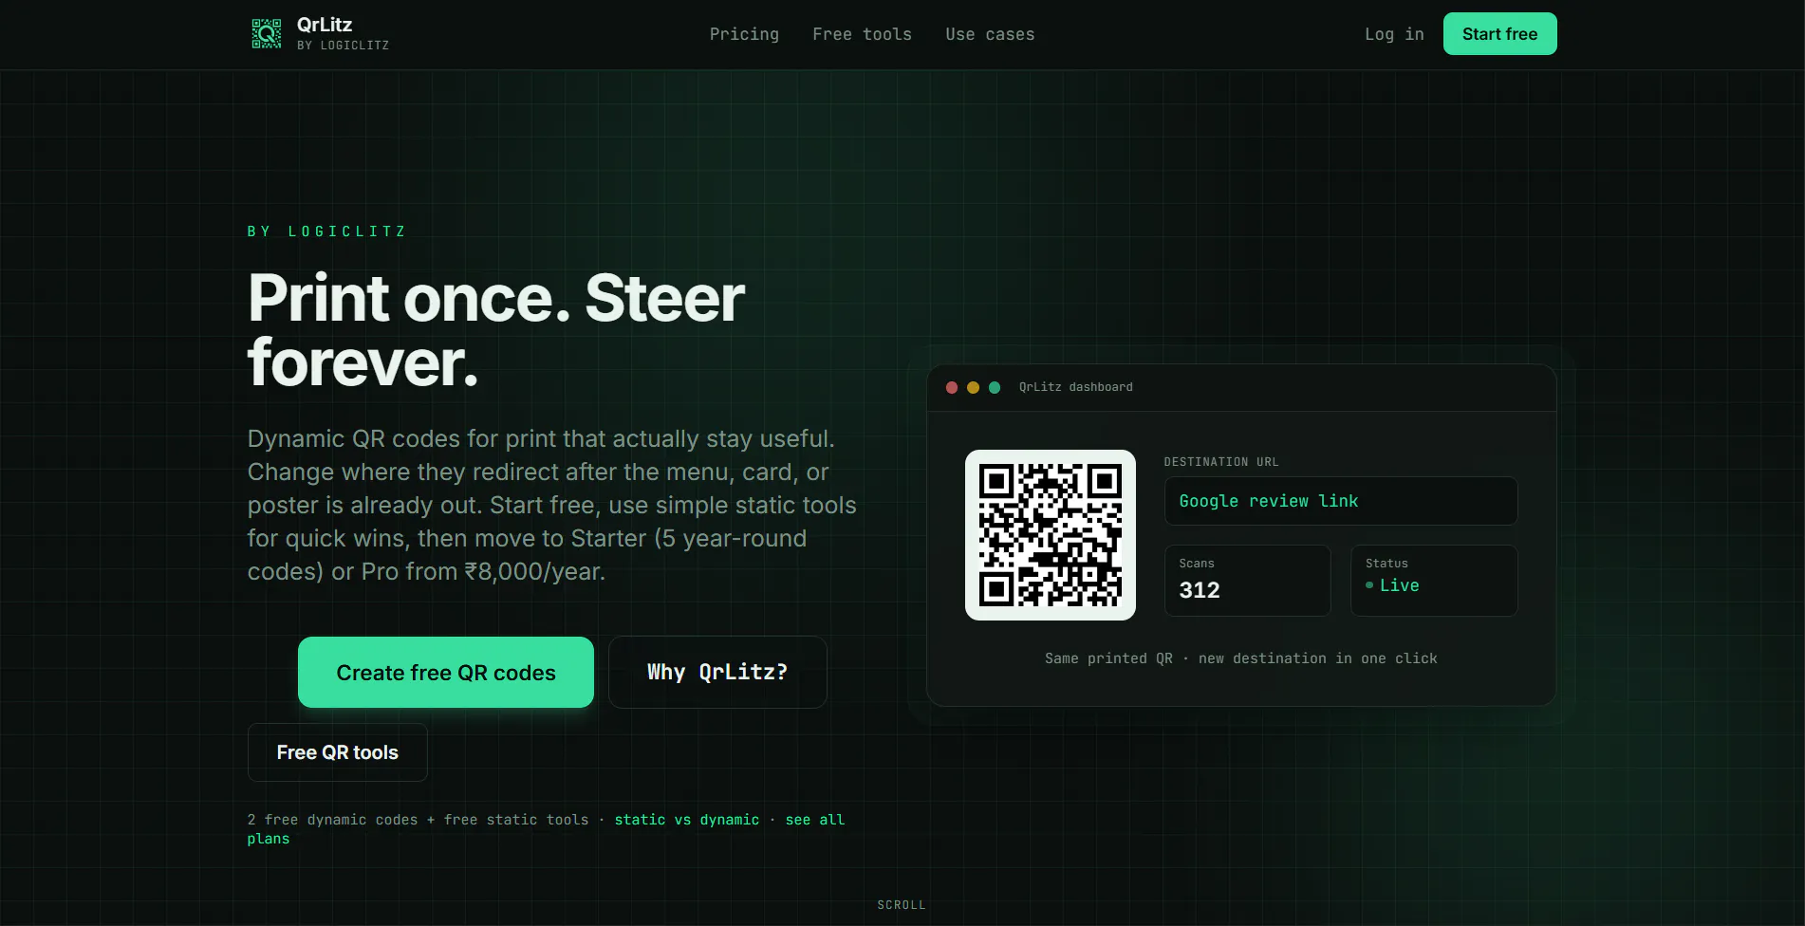Click the QrLitz QR logo icon
1805x926 pixels.
266,33
